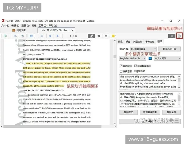The height and width of the screenshot is (147, 184).
Task: Click the translation box scroll up arrow
Action: tap(179, 94)
